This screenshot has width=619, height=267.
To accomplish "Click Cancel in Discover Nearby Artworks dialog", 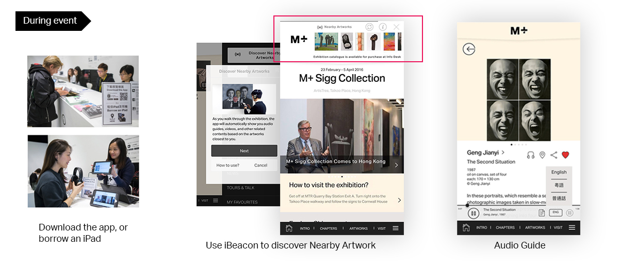I will 261,165.
